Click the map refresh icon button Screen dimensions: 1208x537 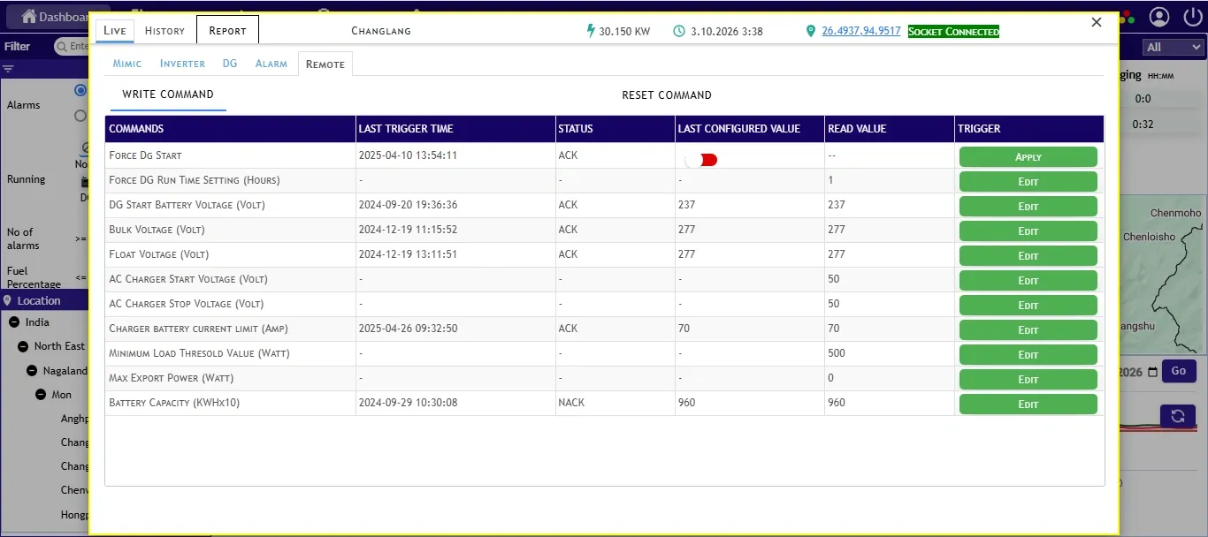click(x=1177, y=416)
